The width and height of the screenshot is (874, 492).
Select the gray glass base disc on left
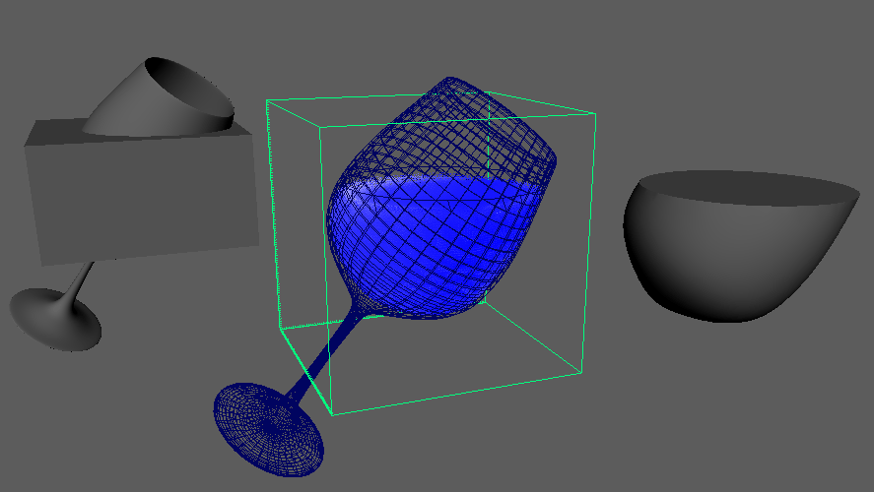(54, 320)
